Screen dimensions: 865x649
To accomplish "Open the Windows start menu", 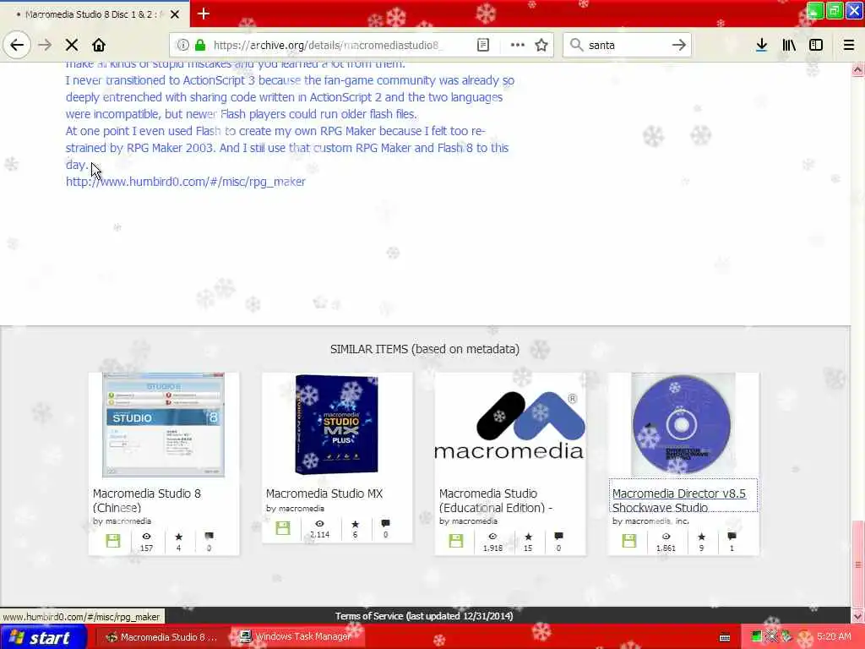I will (44, 637).
